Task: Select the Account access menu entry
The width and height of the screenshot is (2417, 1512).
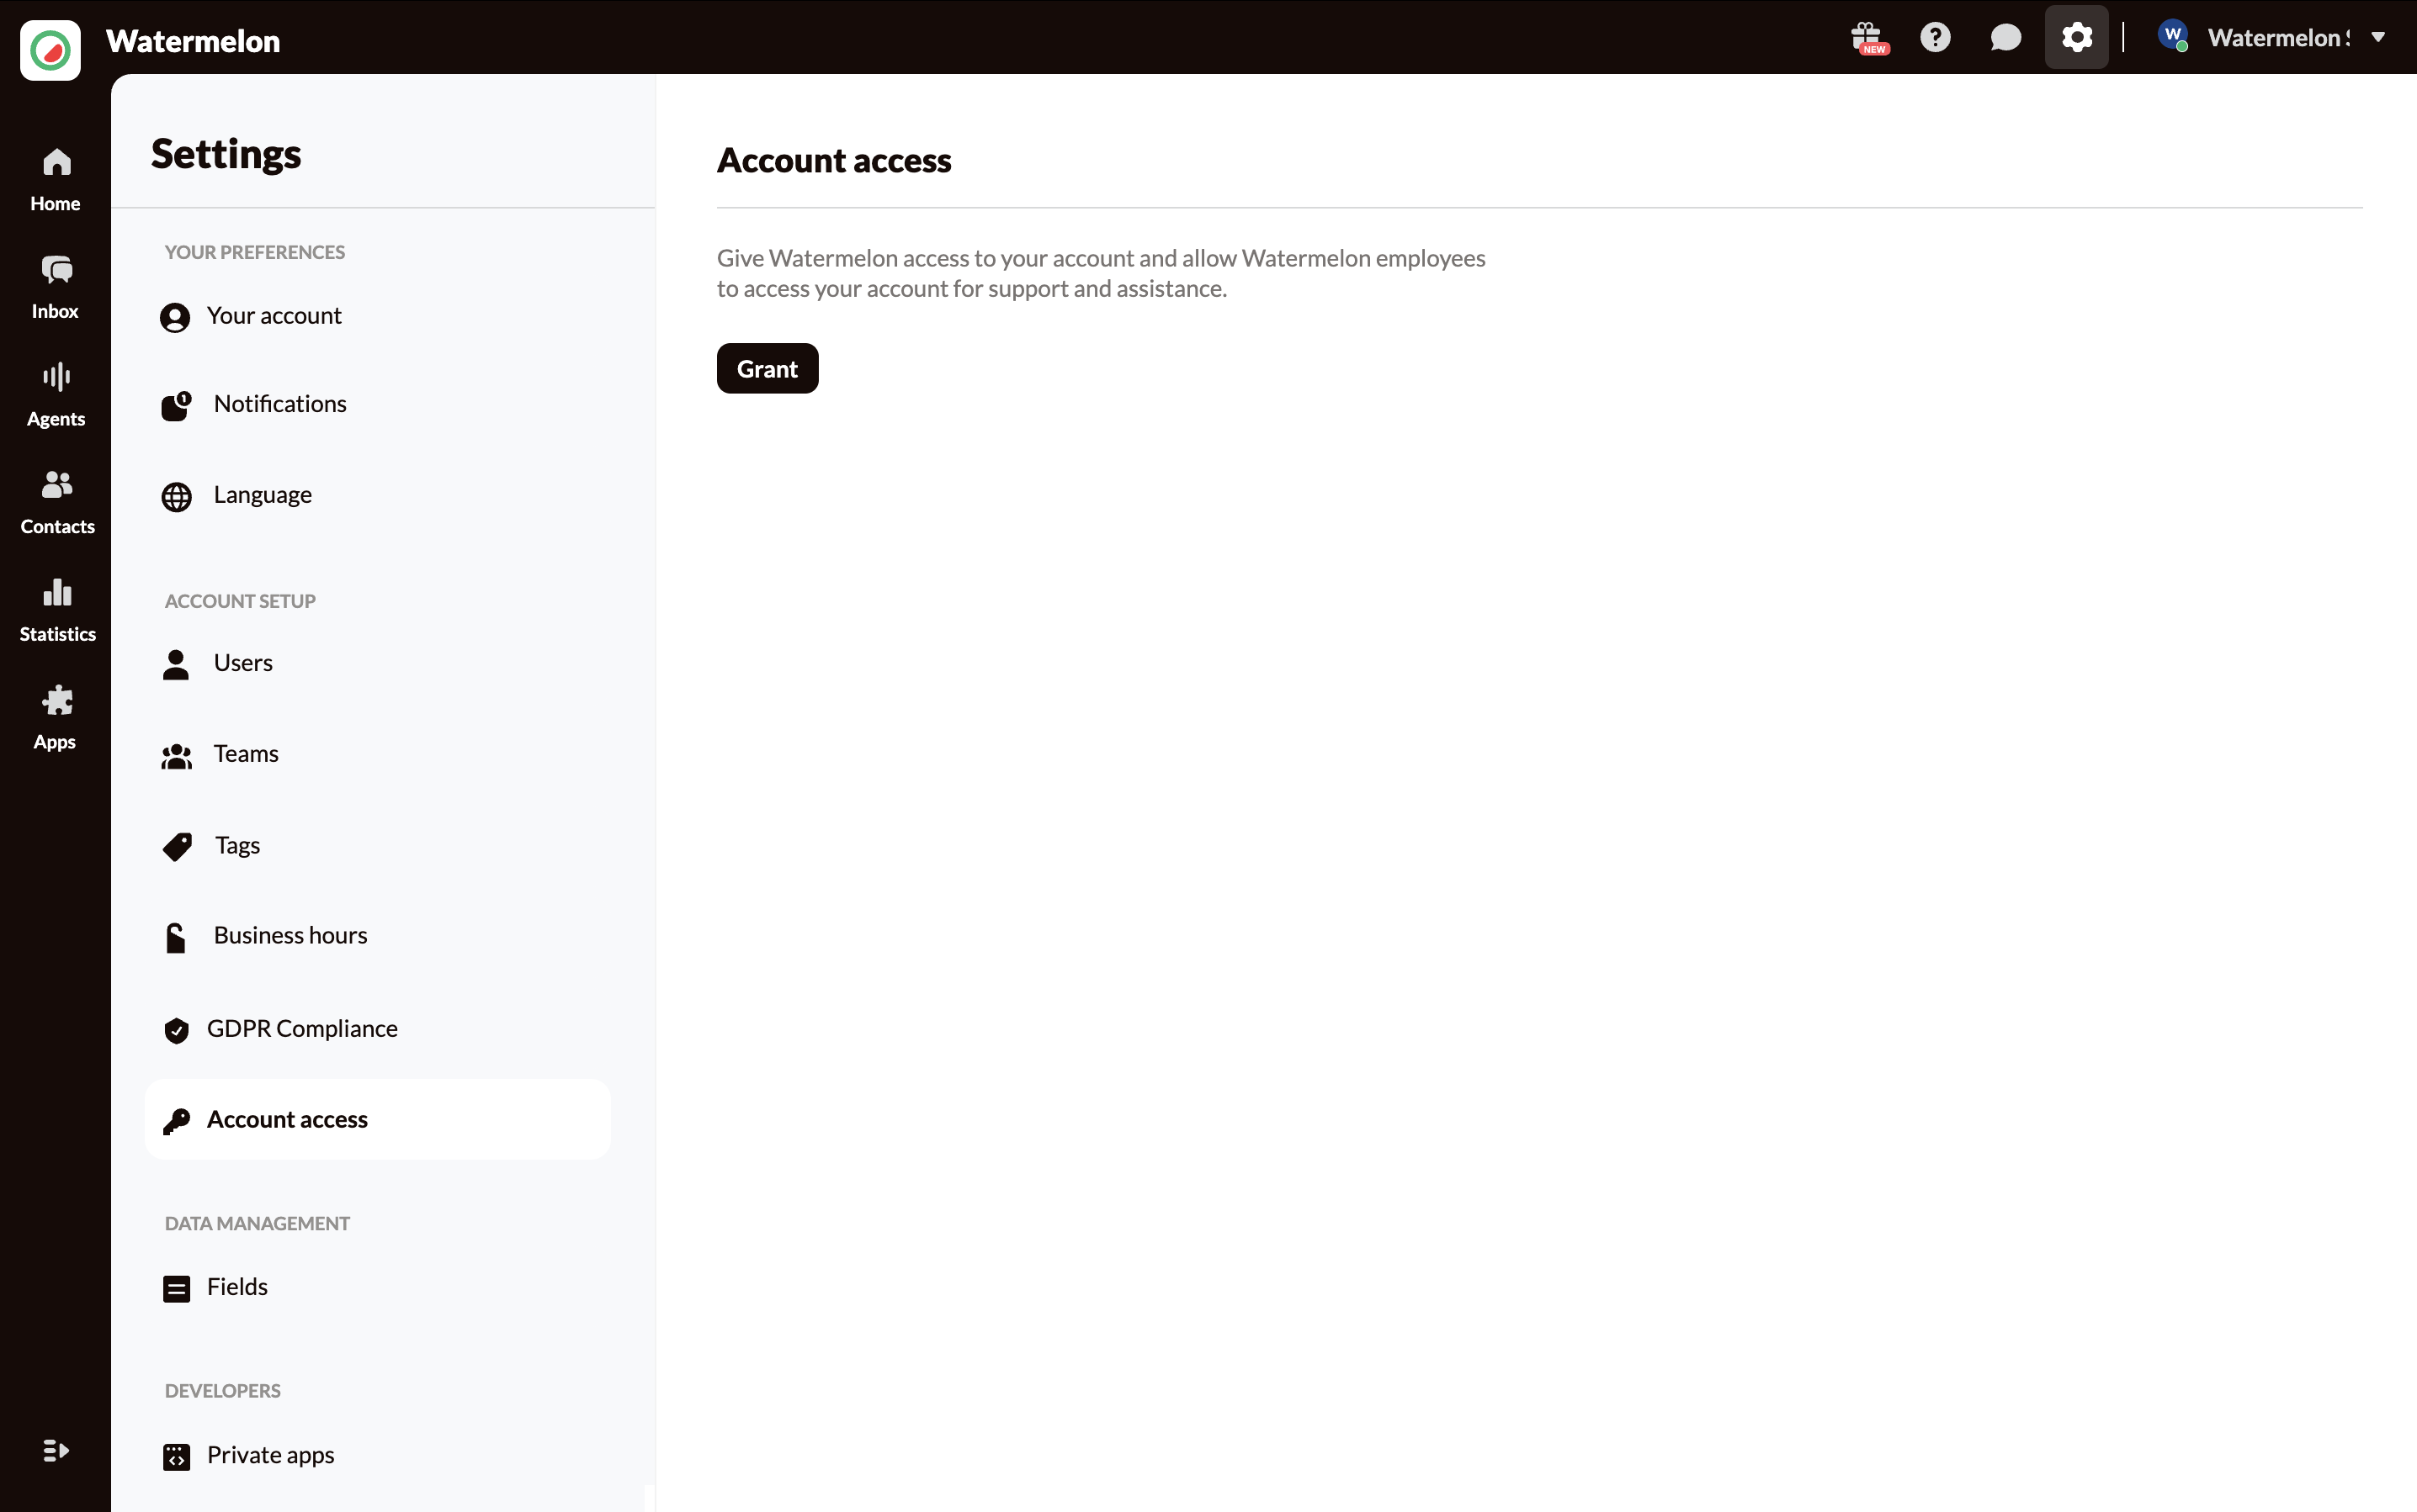Action: 377,1120
